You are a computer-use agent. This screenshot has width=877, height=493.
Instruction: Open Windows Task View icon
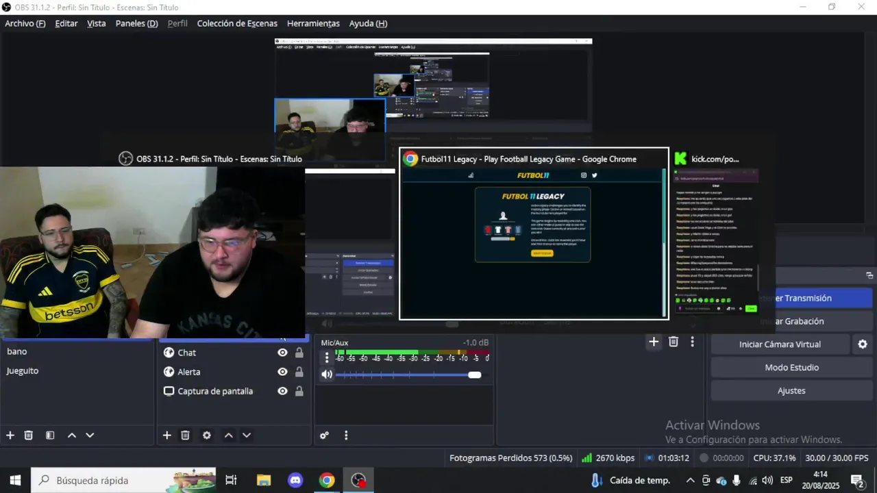[x=231, y=481]
